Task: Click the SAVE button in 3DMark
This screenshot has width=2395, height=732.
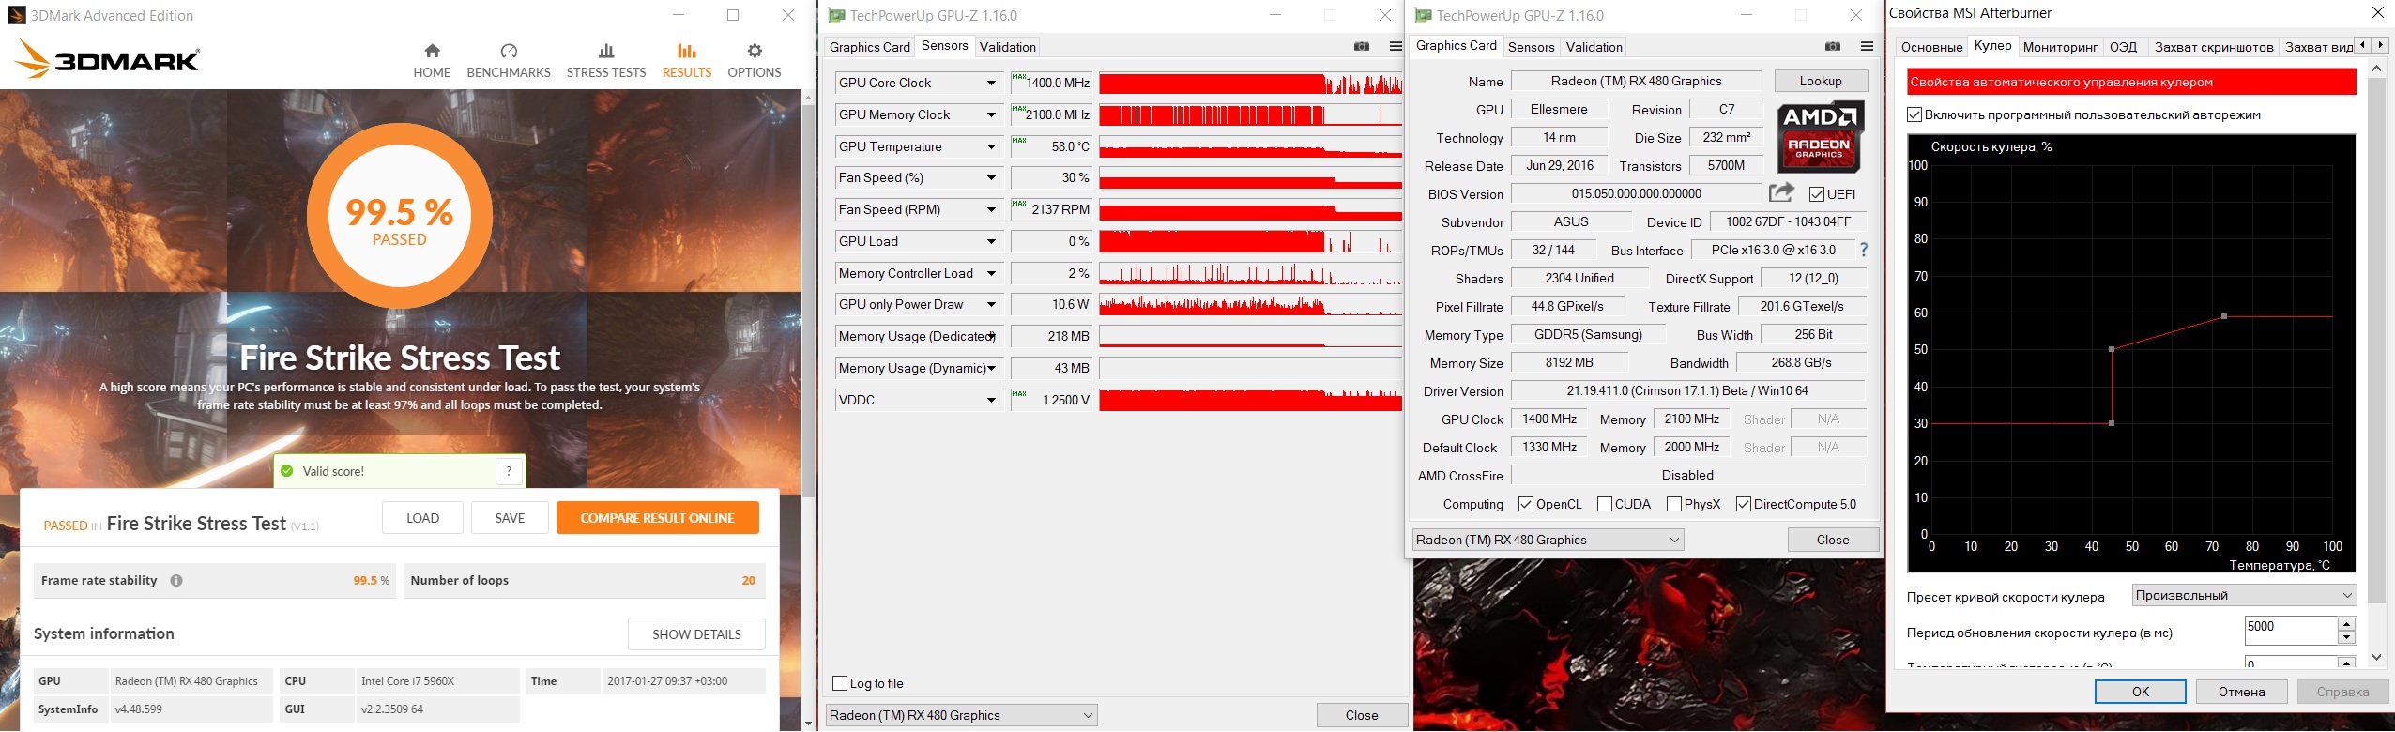Action: 510,518
